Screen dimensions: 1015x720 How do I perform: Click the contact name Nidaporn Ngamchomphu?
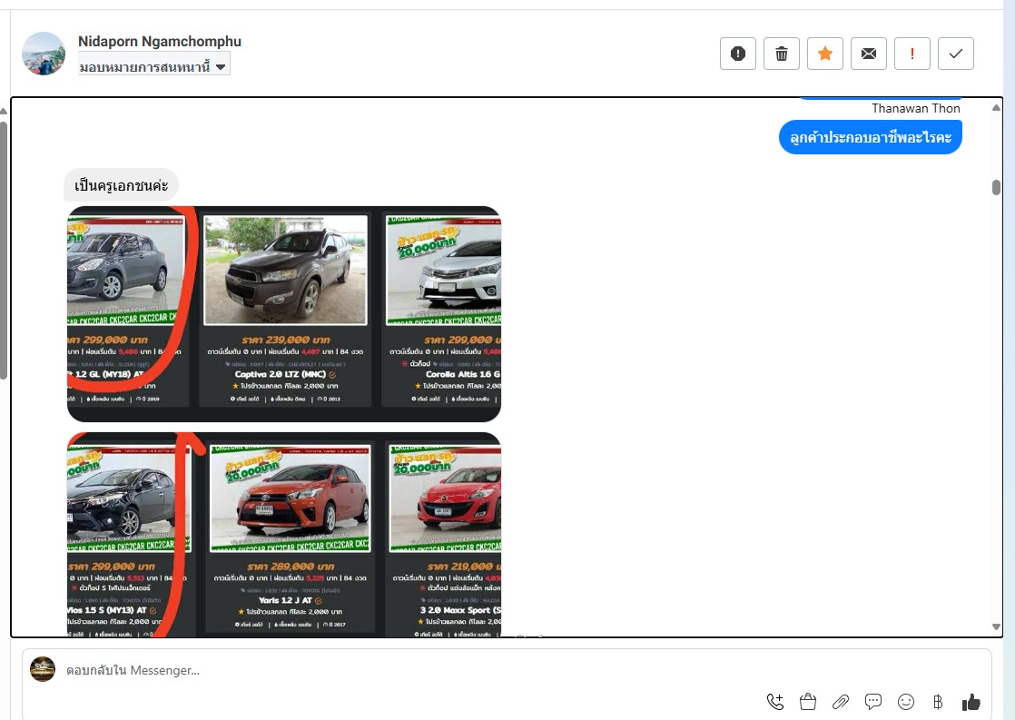point(159,42)
